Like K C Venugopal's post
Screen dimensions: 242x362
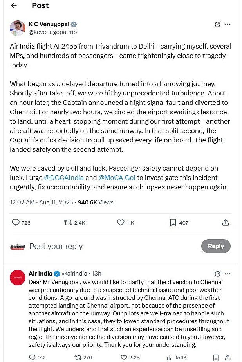pyautogui.click(x=121, y=222)
